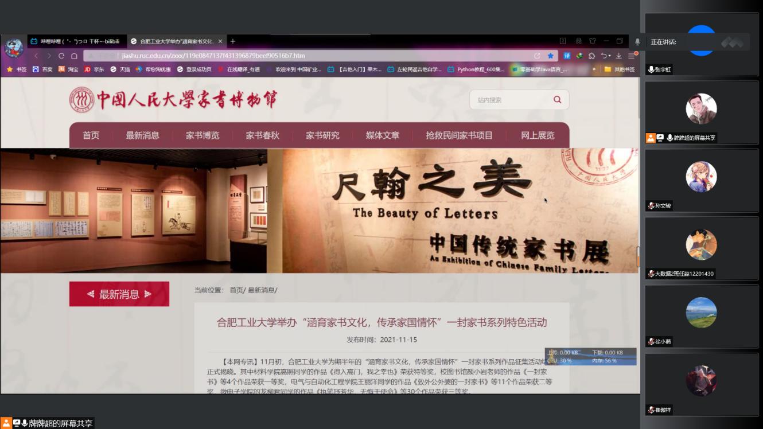The width and height of the screenshot is (763, 429).
Task: Open the 其他书签 folder
Action: point(620,69)
